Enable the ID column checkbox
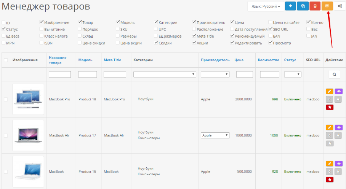 click(x=3, y=23)
